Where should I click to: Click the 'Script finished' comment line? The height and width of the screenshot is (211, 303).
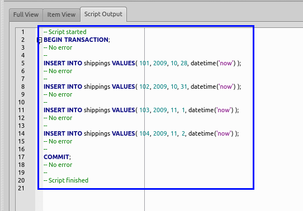(66, 180)
